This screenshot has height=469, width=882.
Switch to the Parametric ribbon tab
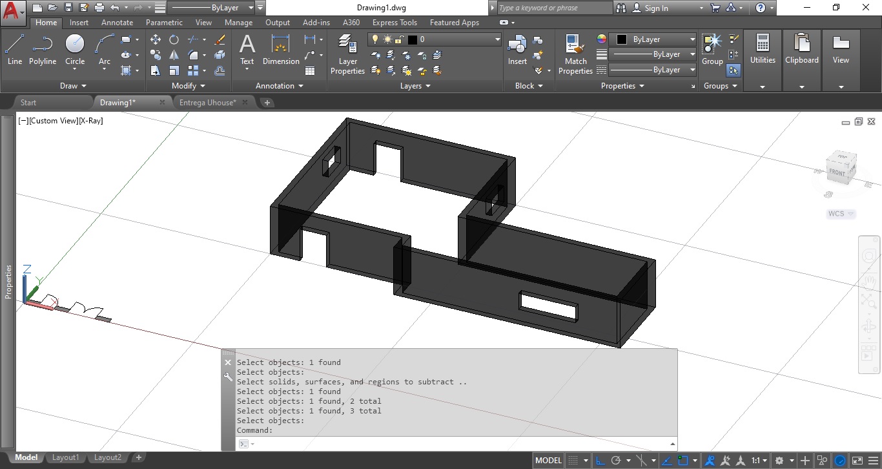click(164, 23)
